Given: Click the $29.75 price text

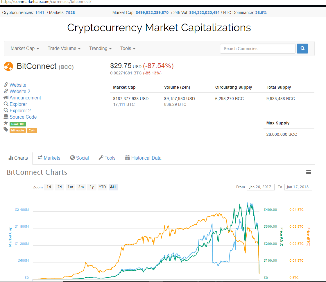Looking at the screenshot, I should coord(121,66).
